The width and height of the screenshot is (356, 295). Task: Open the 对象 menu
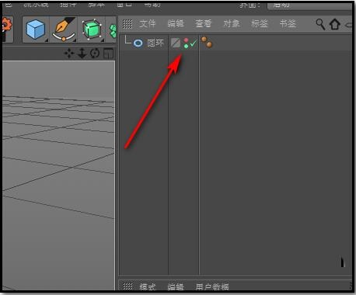(x=232, y=24)
